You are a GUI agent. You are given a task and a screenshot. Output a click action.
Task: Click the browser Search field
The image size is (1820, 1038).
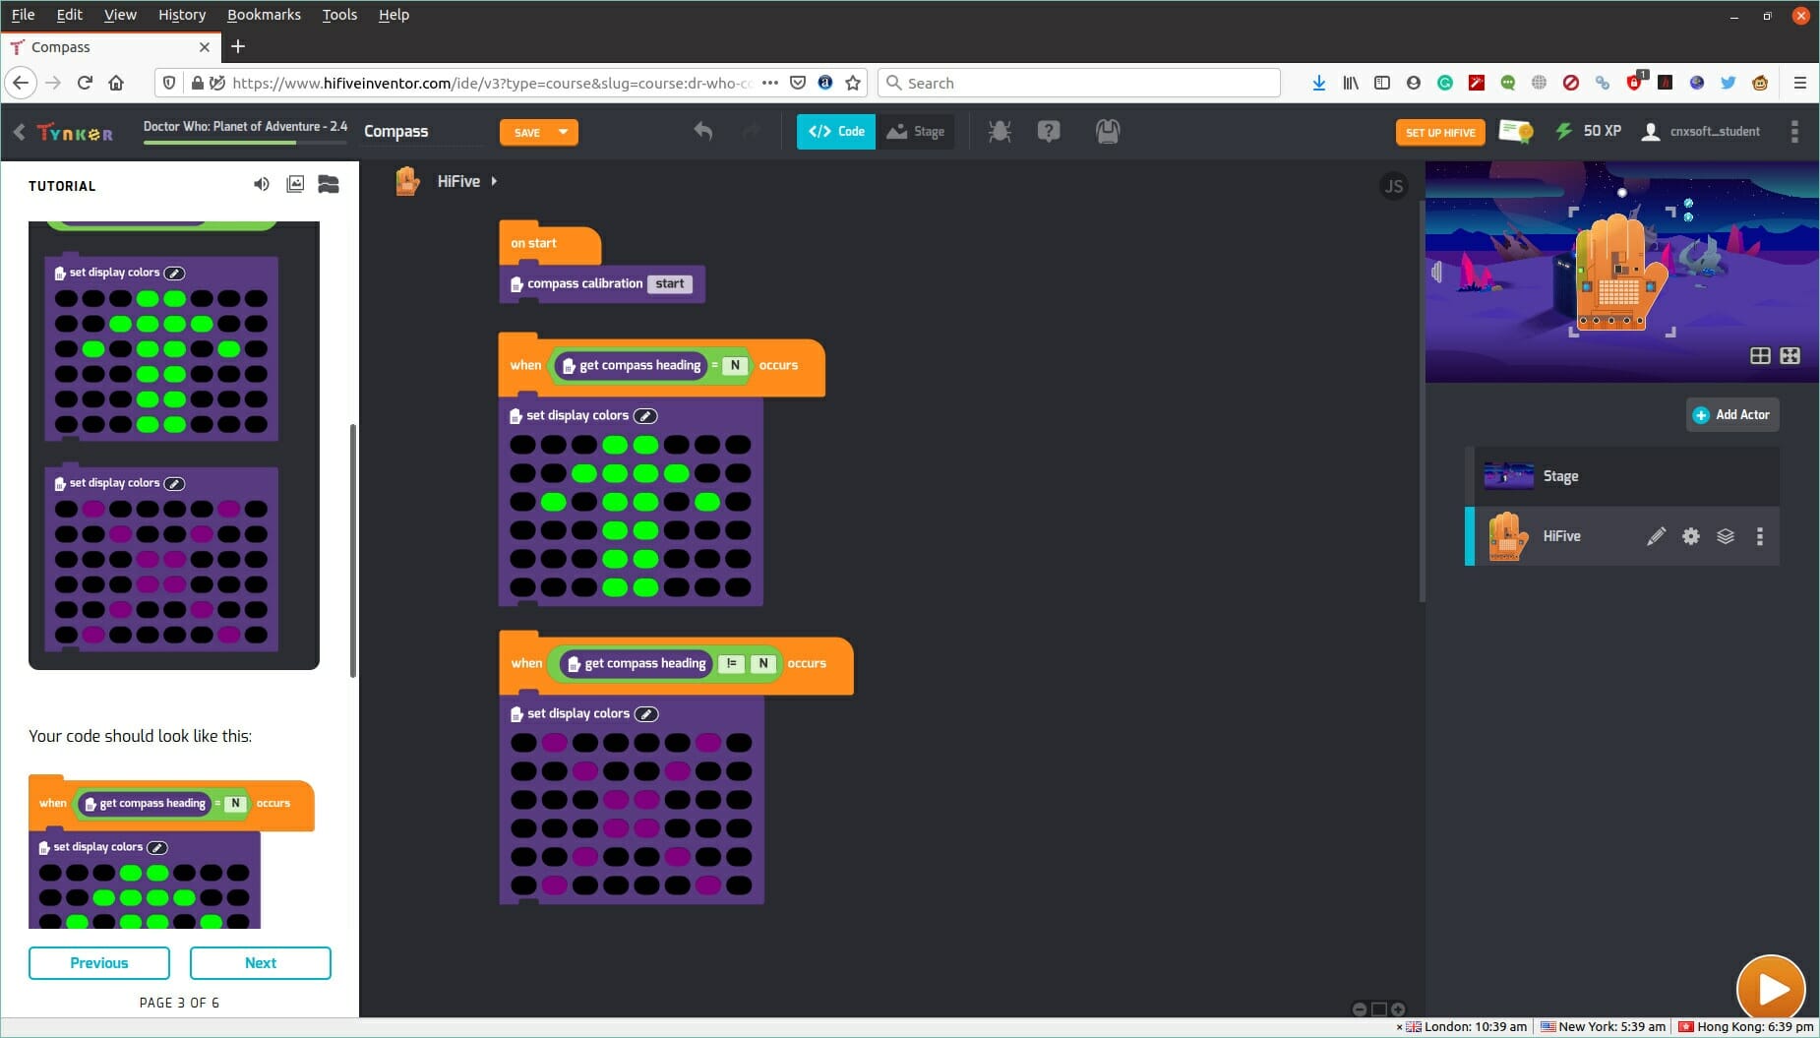pyautogui.click(x=1079, y=83)
